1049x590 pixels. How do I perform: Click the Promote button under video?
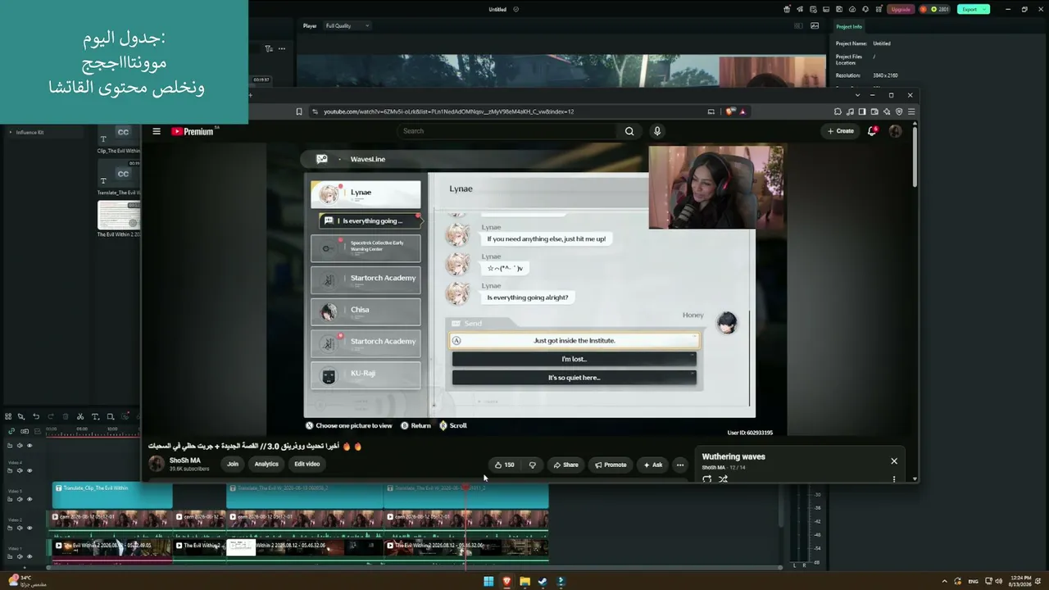pos(611,465)
